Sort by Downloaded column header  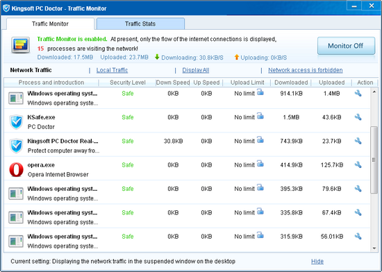(291, 83)
